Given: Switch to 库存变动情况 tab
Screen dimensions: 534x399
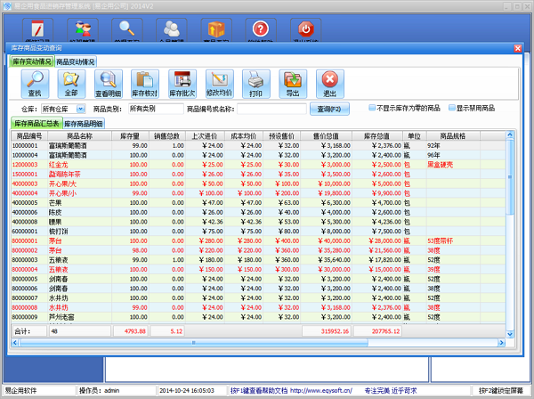Looking at the screenshot, I should pyautogui.click(x=32, y=61).
